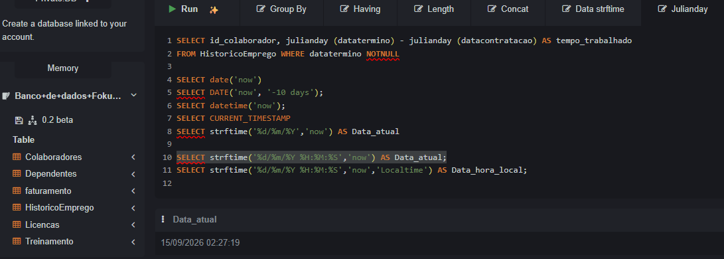Switch to Data strftime tab
724x259 pixels.
(593, 9)
